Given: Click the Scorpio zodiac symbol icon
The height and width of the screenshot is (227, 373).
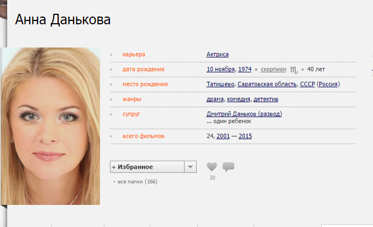Looking at the screenshot, I should [294, 70].
